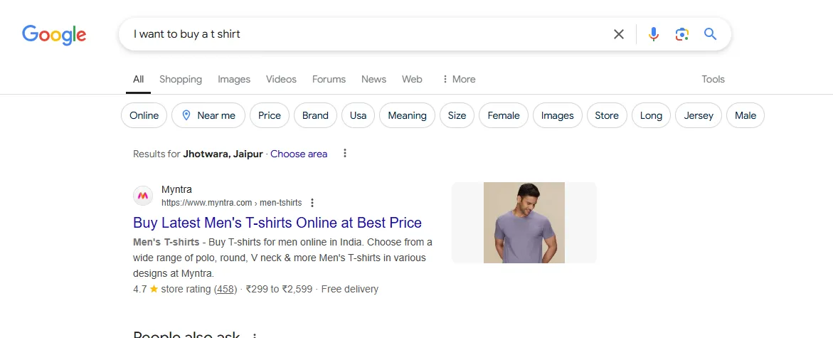Apply the Jersey filter chip
Screen dimensions: 833x338
[698, 115]
